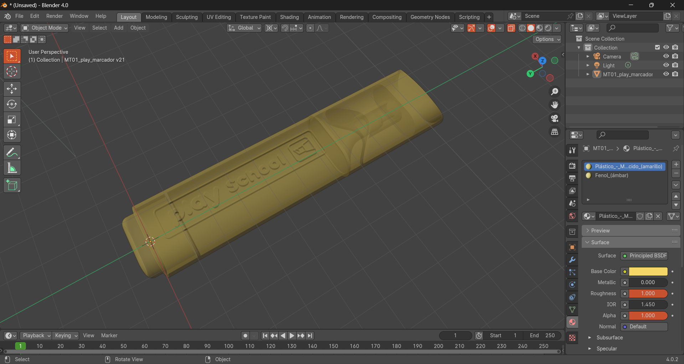Open the Render properties tab

pyautogui.click(x=572, y=166)
